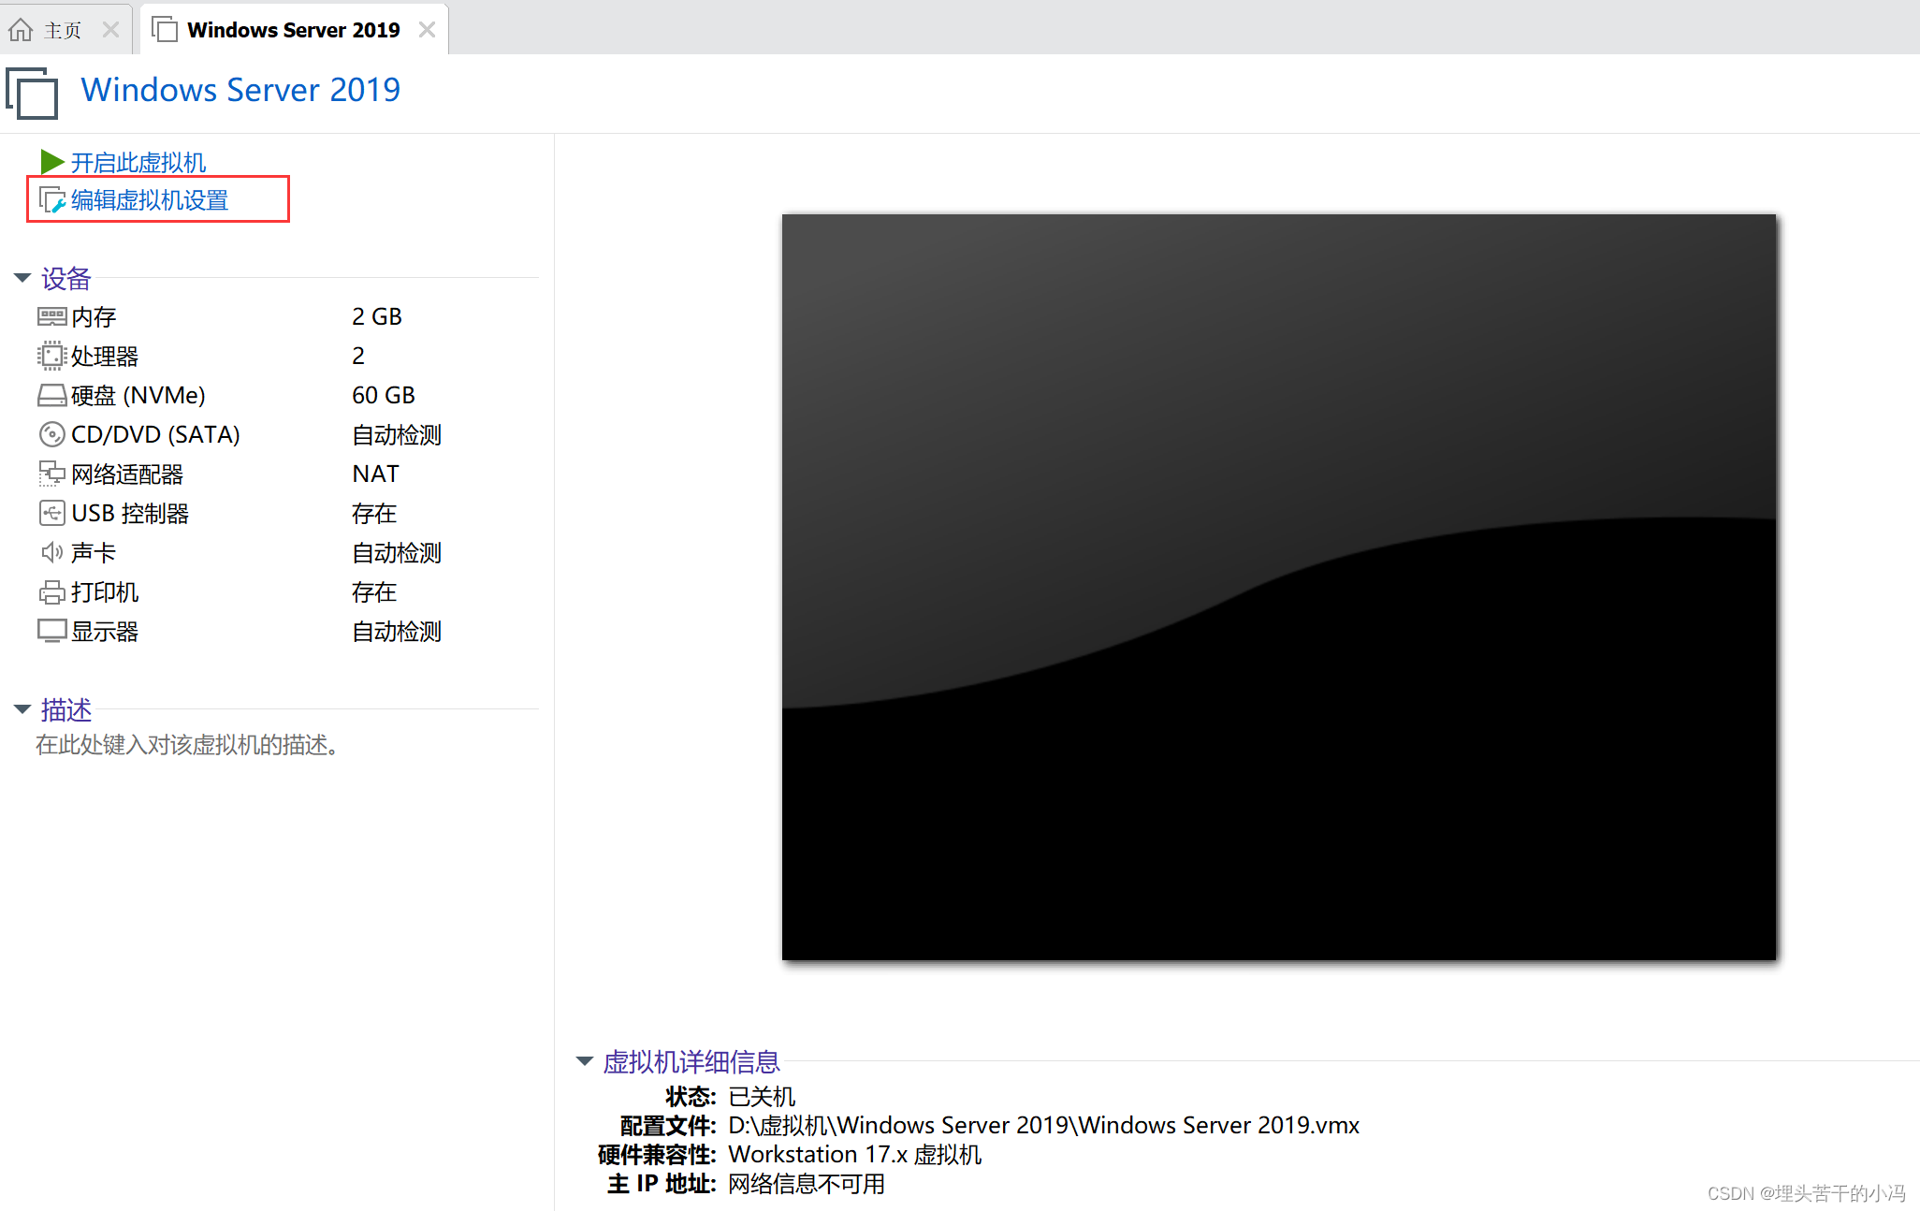Viewport: 1920px width, 1211px height.
Task: Click the processor (处理器) chip icon
Action: 51,357
